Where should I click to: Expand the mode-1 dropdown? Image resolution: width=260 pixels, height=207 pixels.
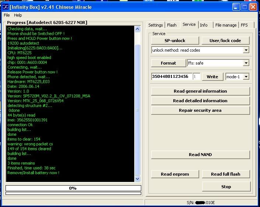tap(246, 77)
